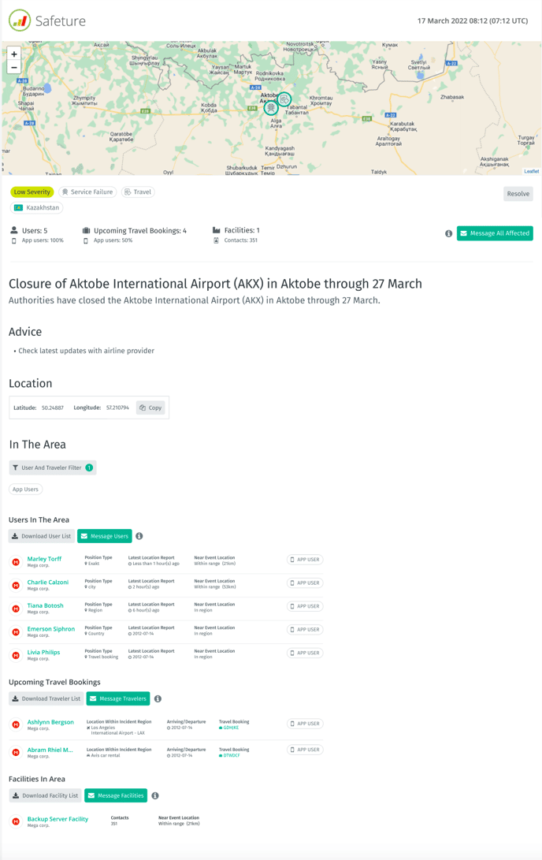Click the info icon beside Message Travelers

(158, 698)
